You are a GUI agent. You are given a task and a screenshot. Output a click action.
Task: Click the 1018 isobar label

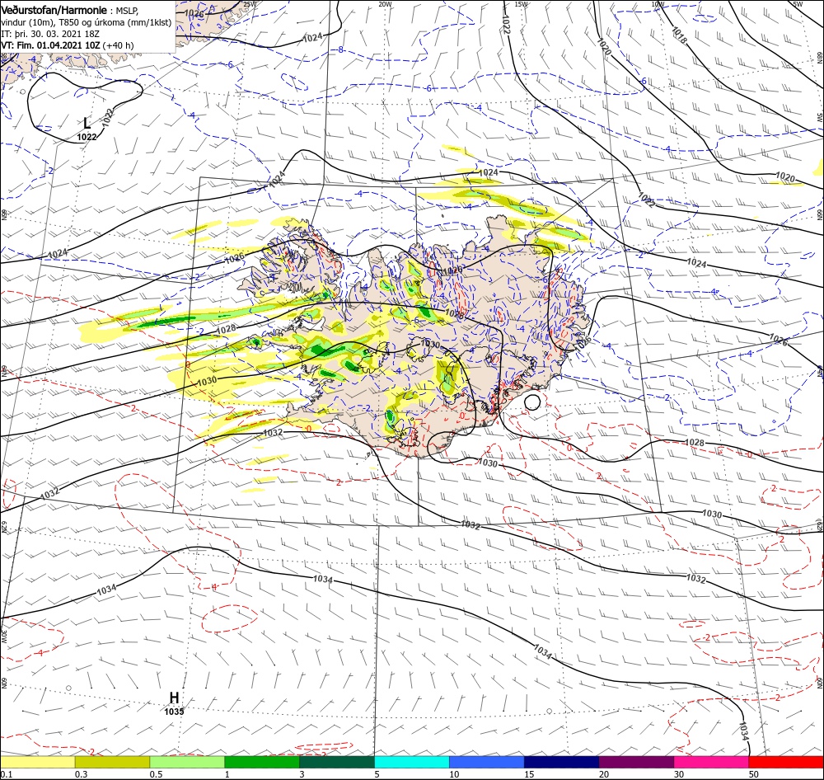pos(679,35)
